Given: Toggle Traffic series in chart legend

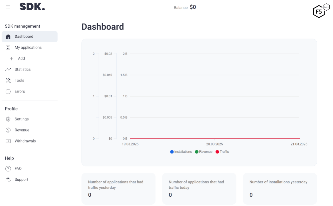Looking at the screenshot, I should tap(222, 152).
